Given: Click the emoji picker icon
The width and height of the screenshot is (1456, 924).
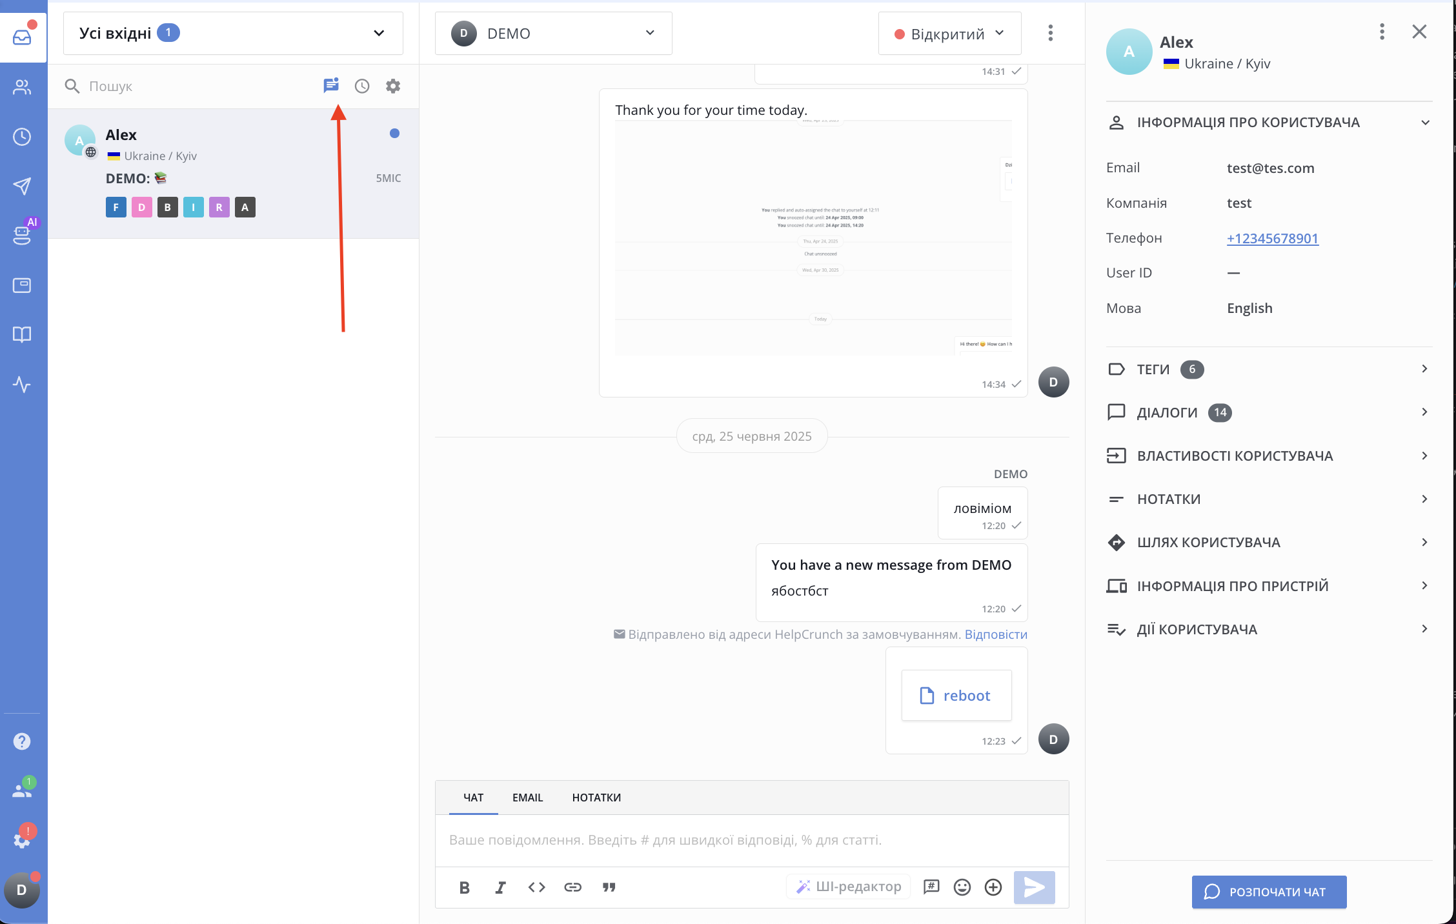Looking at the screenshot, I should click(x=962, y=887).
